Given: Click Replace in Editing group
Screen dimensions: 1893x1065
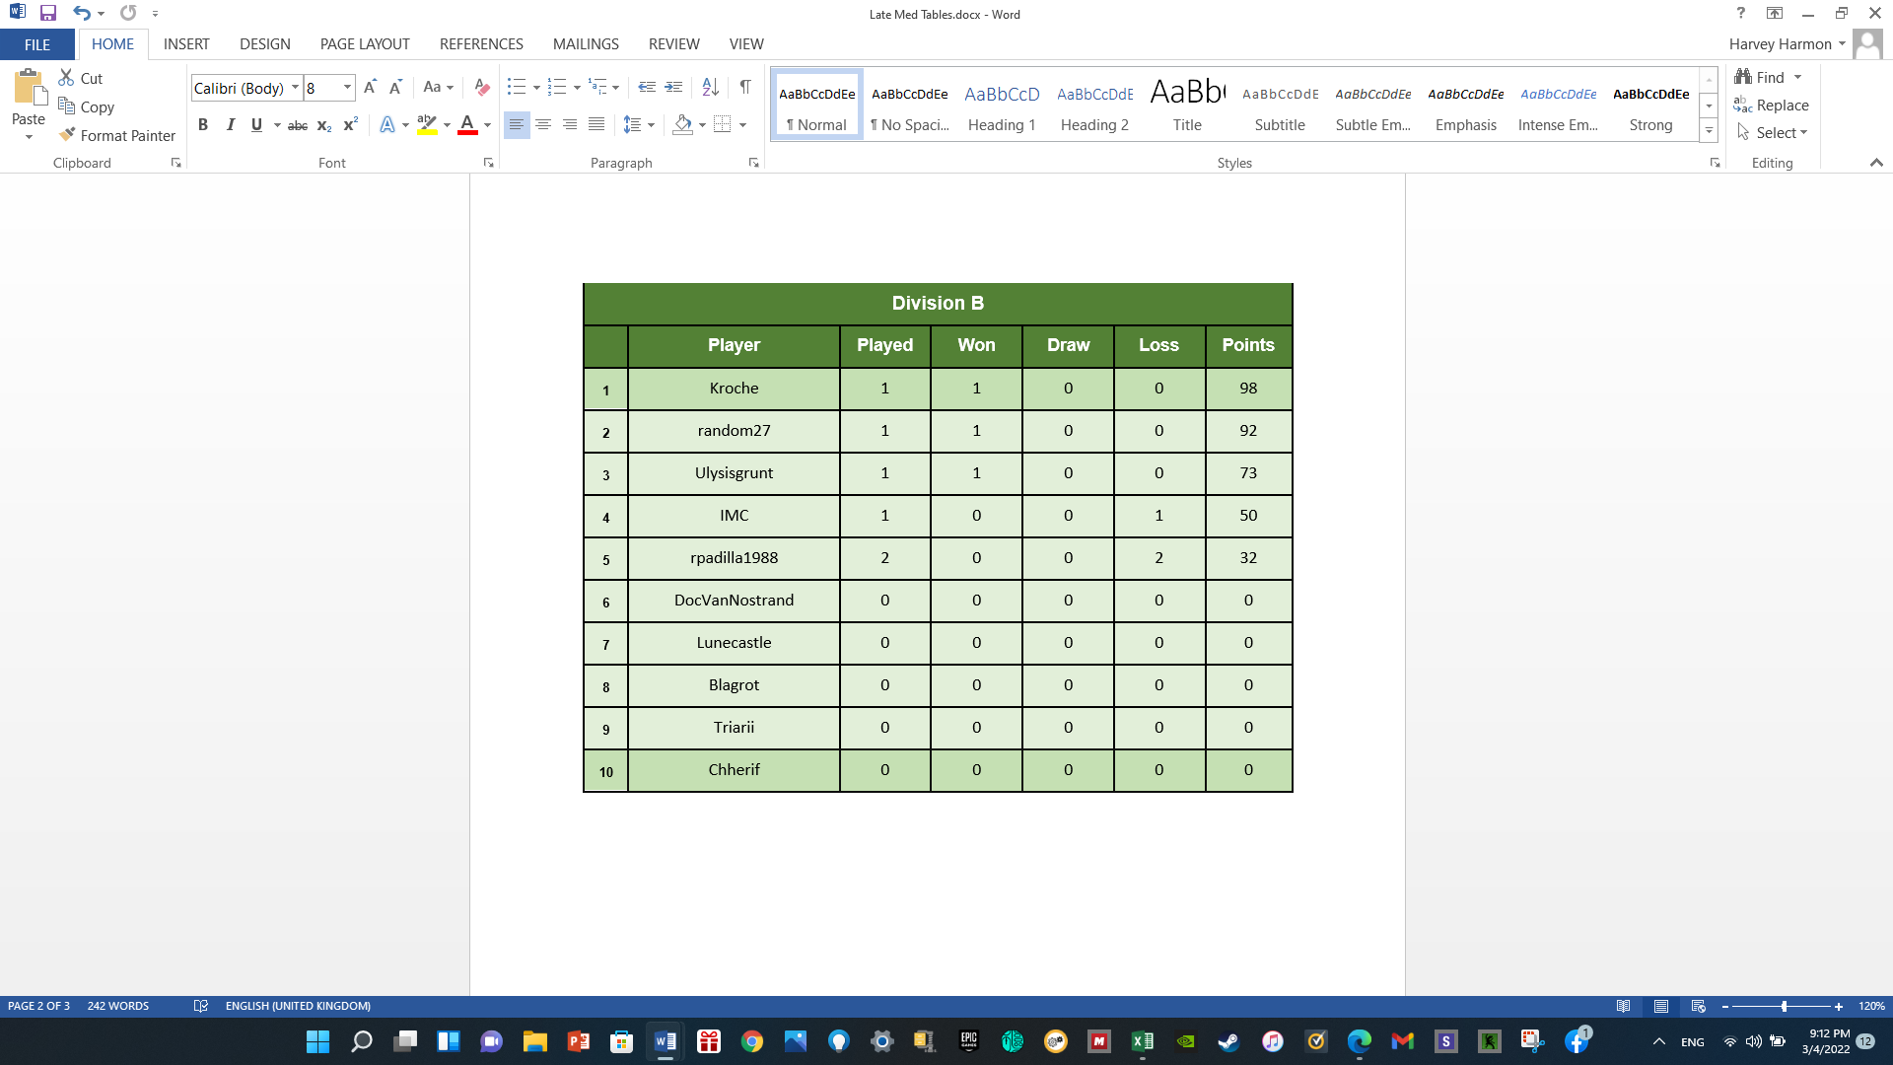Looking at the screenshot, I should [1771, 105].
